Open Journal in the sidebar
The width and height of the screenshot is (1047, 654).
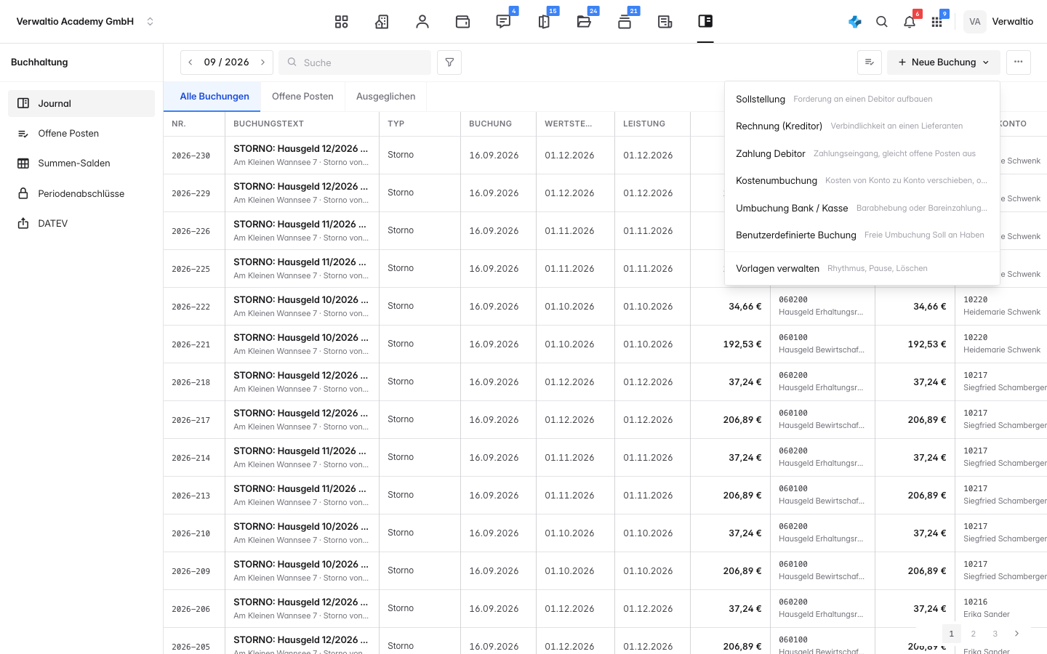pyautogui.click(x=81, y=103)
